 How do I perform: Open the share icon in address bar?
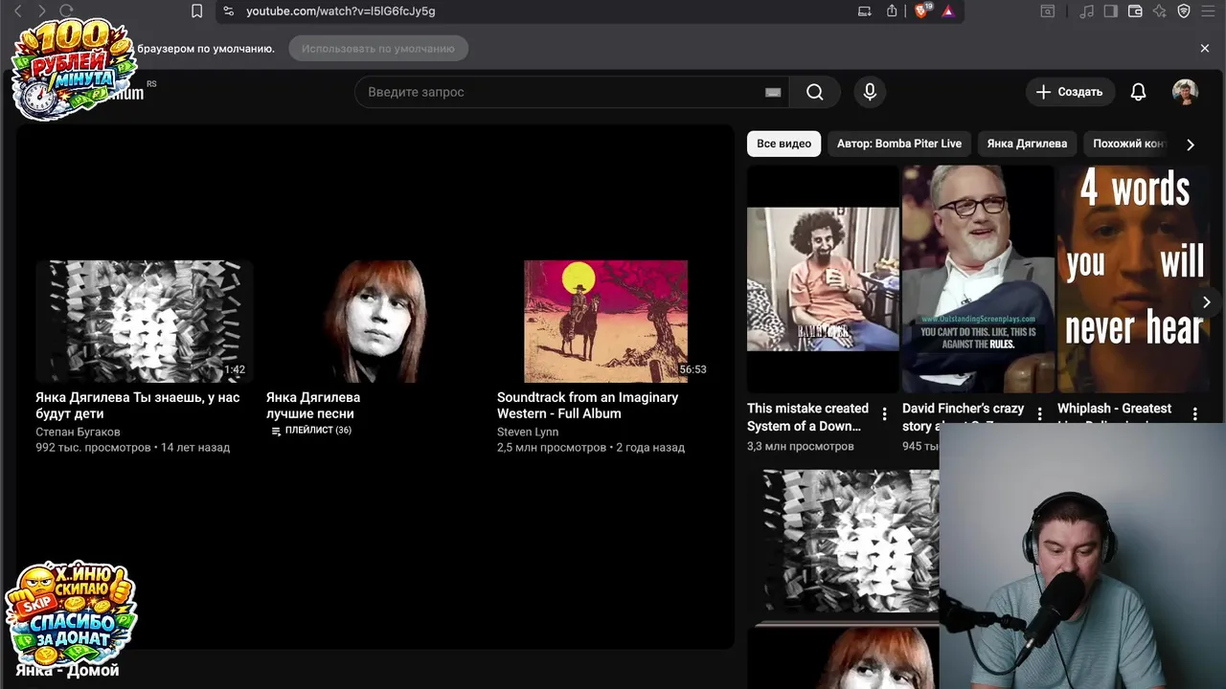(892, 11)
